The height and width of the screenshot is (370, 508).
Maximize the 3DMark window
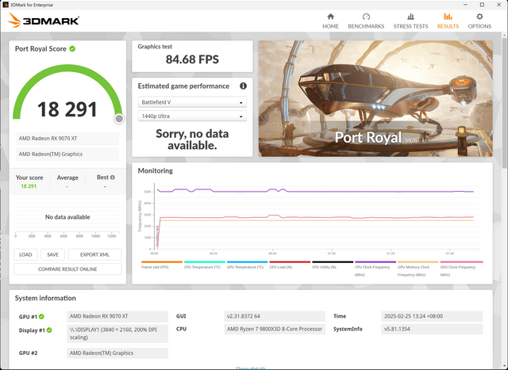(x=482, y=5)
